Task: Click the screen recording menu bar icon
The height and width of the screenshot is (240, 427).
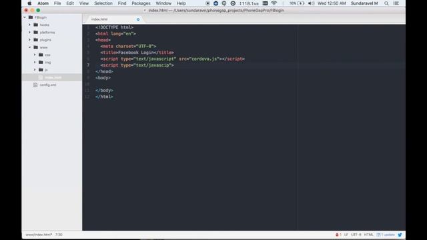Action: pyautogui.click(x=207, y=3)
